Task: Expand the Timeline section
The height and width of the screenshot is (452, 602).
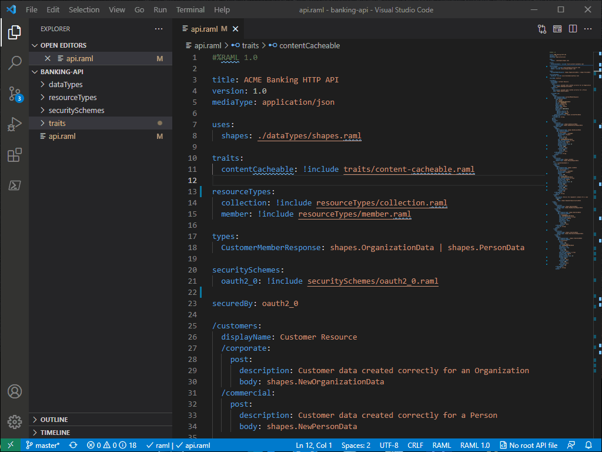Action: 101,433
